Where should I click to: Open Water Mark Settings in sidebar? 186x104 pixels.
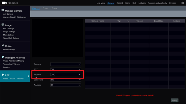pos(11,38)
